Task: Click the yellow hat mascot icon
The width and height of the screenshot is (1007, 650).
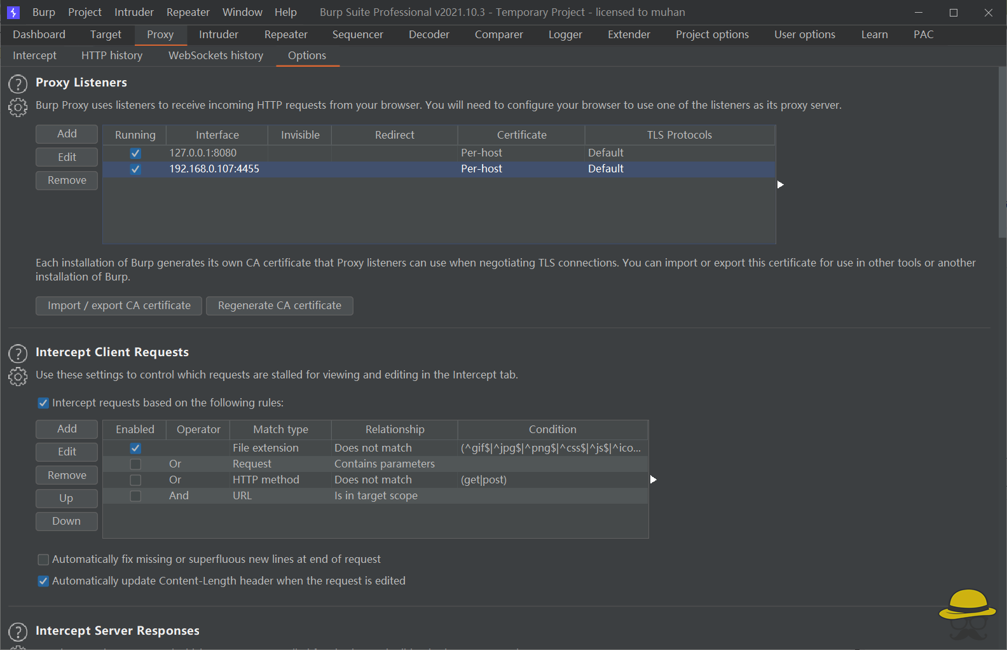Action: (967, 613)
